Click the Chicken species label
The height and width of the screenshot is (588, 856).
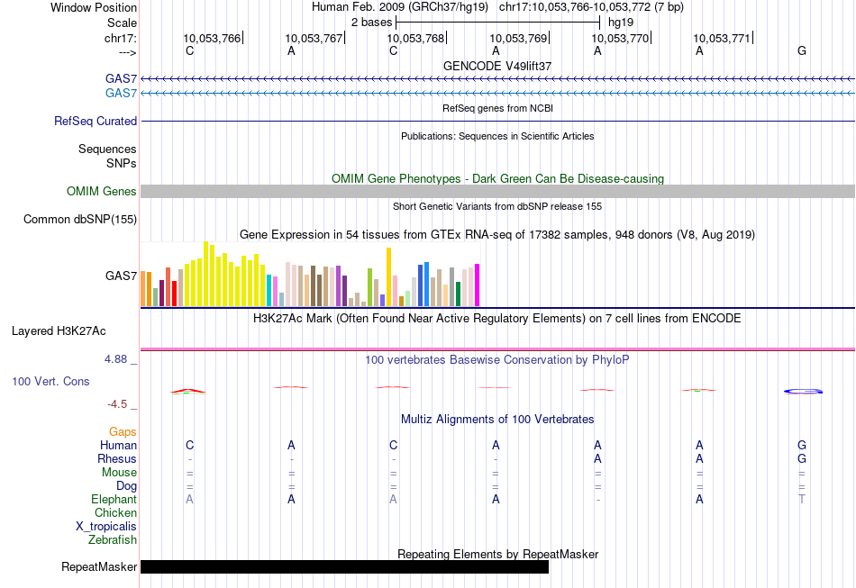115,512
